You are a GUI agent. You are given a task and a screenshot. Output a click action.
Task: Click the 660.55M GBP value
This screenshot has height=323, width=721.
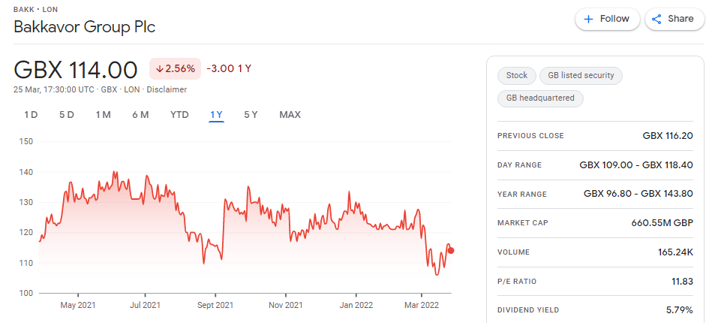click(662, 223)
